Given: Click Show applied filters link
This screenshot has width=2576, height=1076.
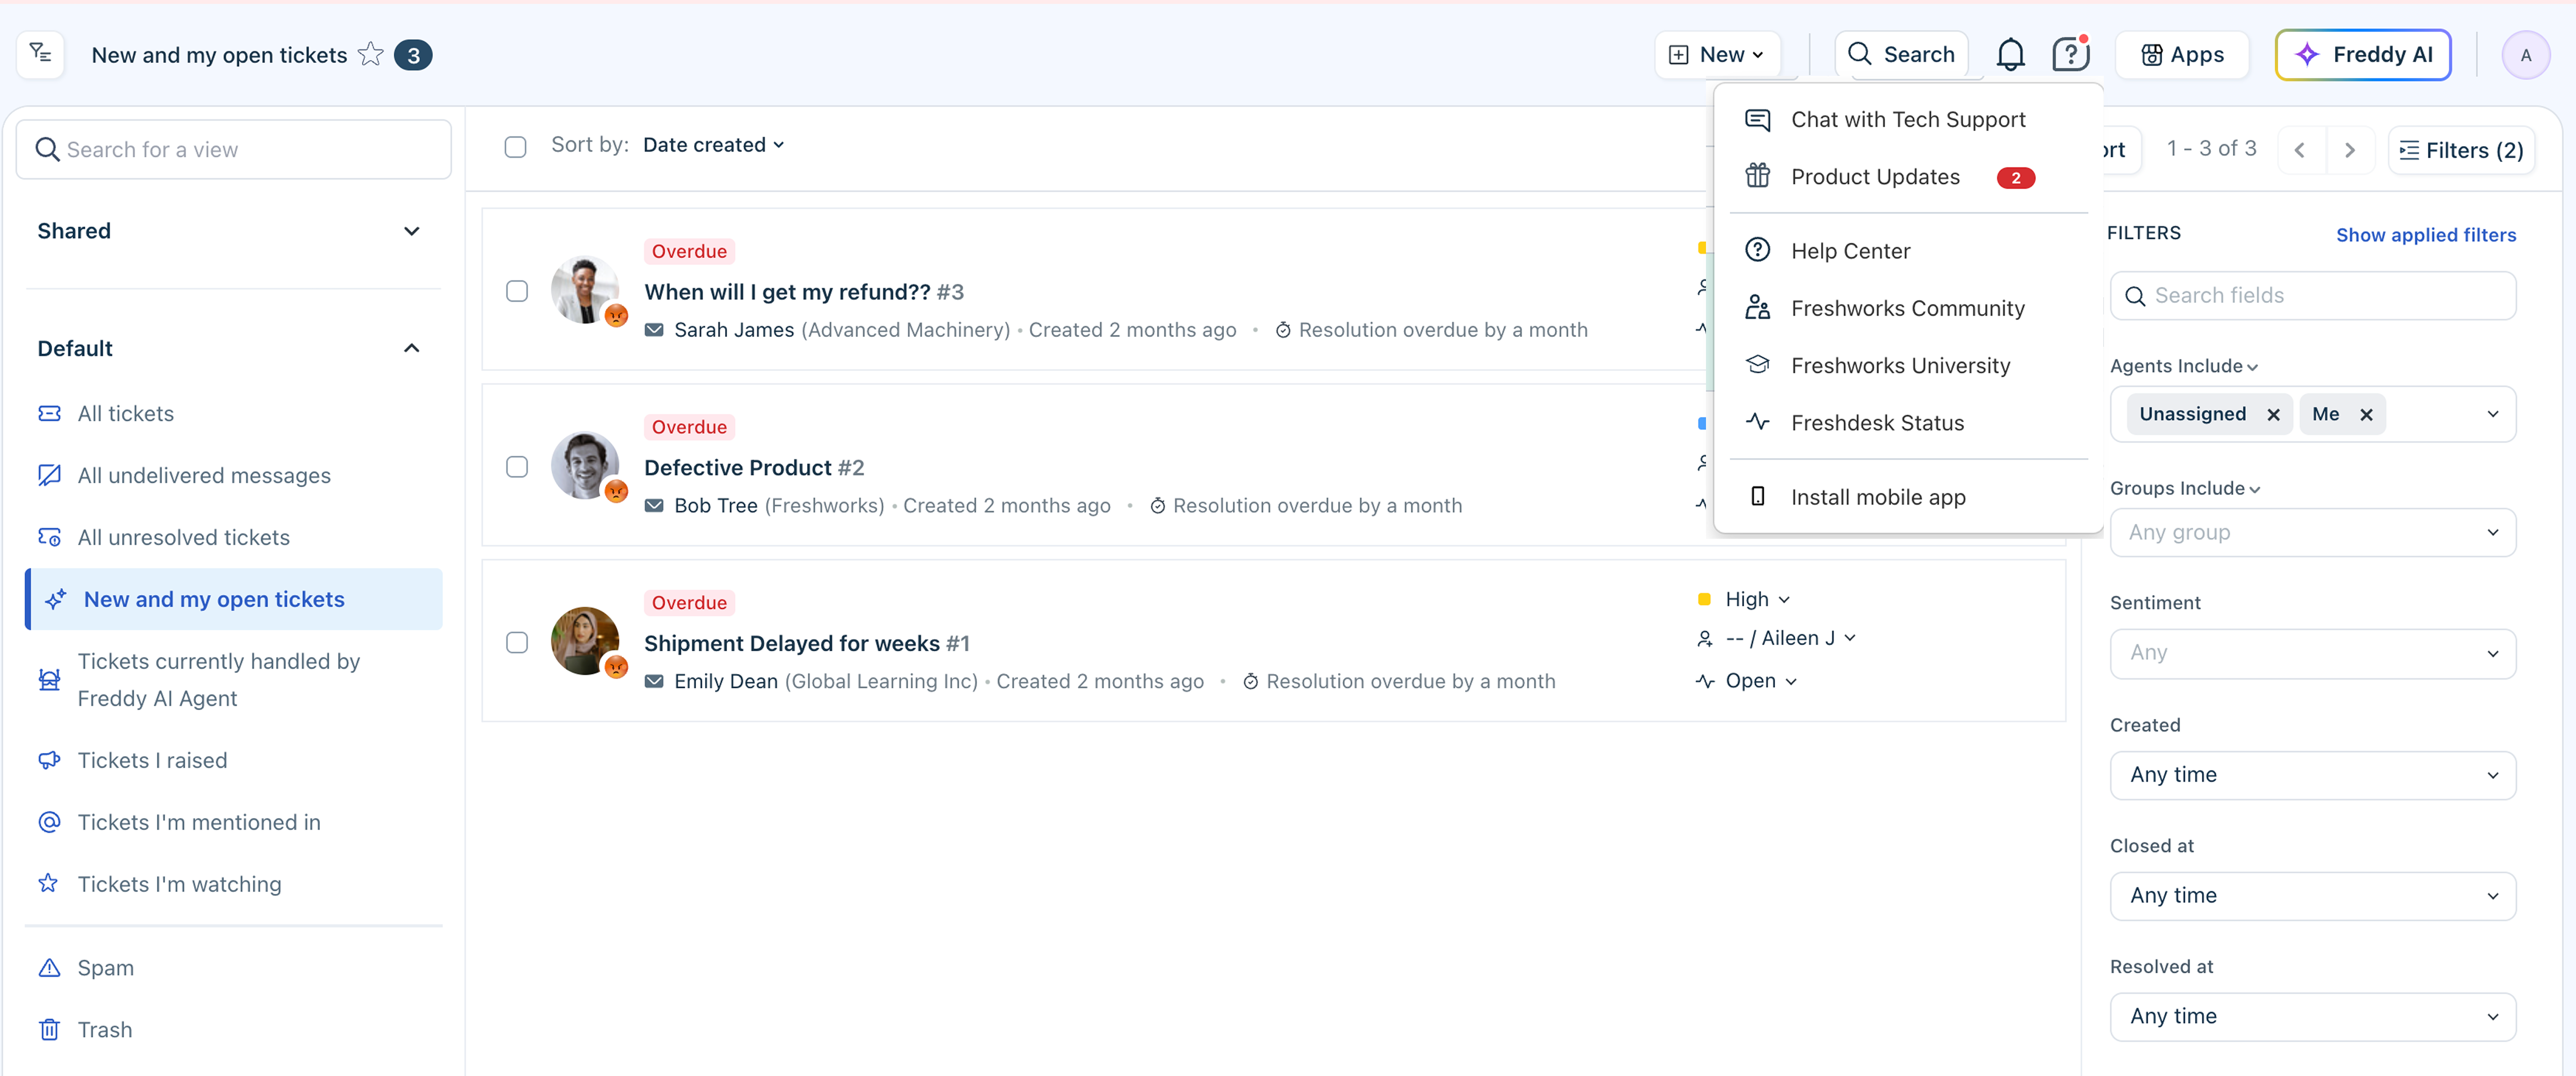Looking at the screenshot, I should pyautogui.click(x=2425, y=235).
